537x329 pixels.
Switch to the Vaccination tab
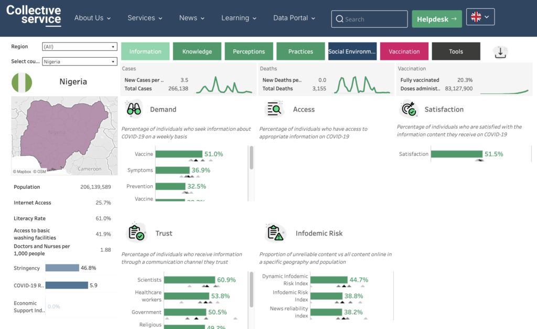[x=404, y=51]
